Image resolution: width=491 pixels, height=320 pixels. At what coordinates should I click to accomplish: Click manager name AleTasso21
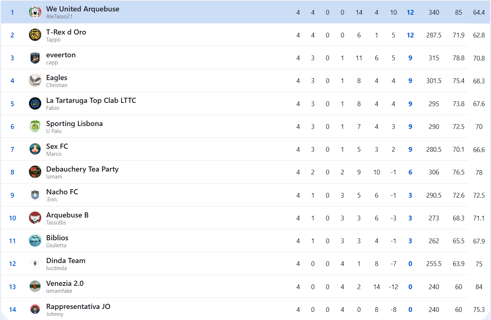coord(60,17)
